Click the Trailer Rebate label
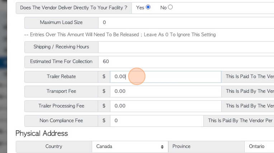274x153 pixels. pos(61,76)
